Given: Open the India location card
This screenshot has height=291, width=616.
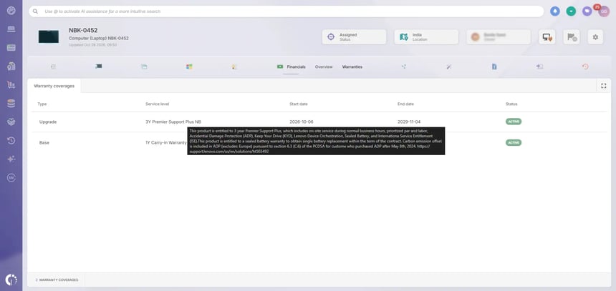Looking at the screenshot, I should [x=426, y=37].
